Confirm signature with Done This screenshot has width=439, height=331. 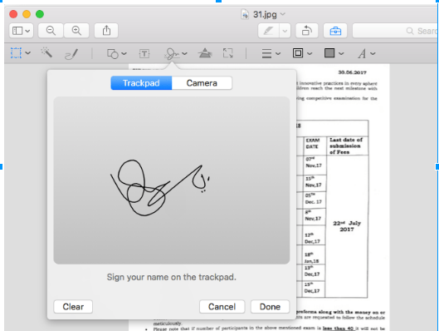(271, 307)
